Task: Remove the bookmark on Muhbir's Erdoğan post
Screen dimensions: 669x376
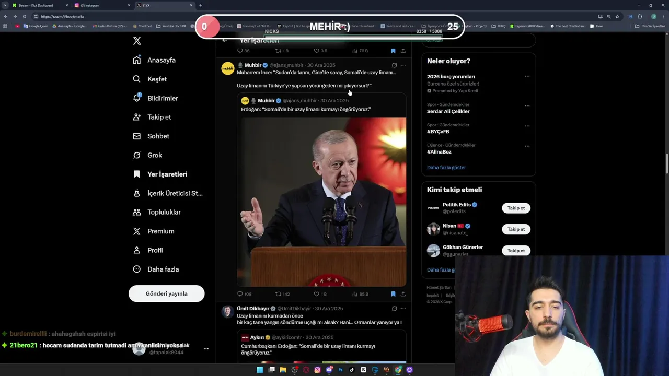Action: (x=393, y=294)
